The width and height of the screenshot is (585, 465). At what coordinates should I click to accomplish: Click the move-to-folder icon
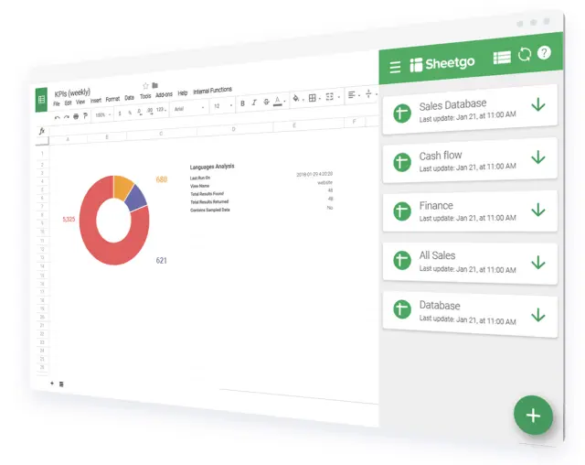154,85
